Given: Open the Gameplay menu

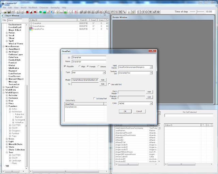Looking at the screenshot, I should point(55,7).
